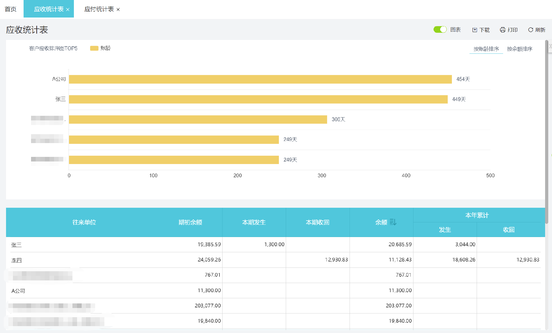Click the A公司 row name in the table
The width and height of the screenshot is (552, 333).
(x=18, y=291)
